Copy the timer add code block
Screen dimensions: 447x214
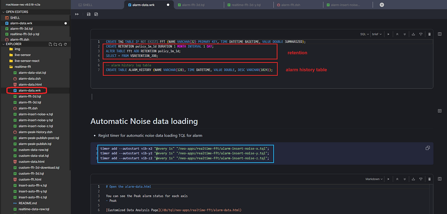(428, 148)
